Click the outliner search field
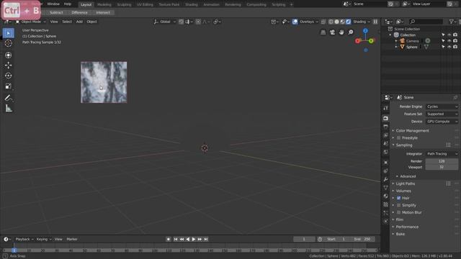Screen dimensions: 461x259 [x=426, y=22]
